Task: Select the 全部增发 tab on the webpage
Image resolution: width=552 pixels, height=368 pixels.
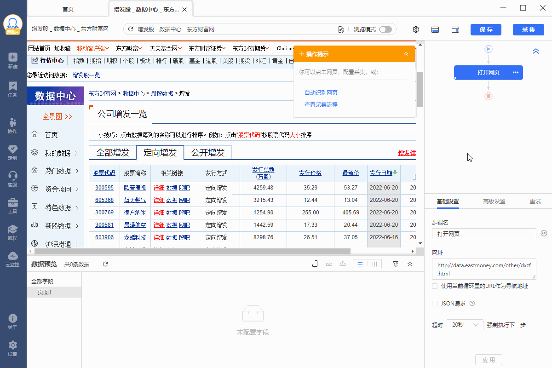Action: click(113, 153)
